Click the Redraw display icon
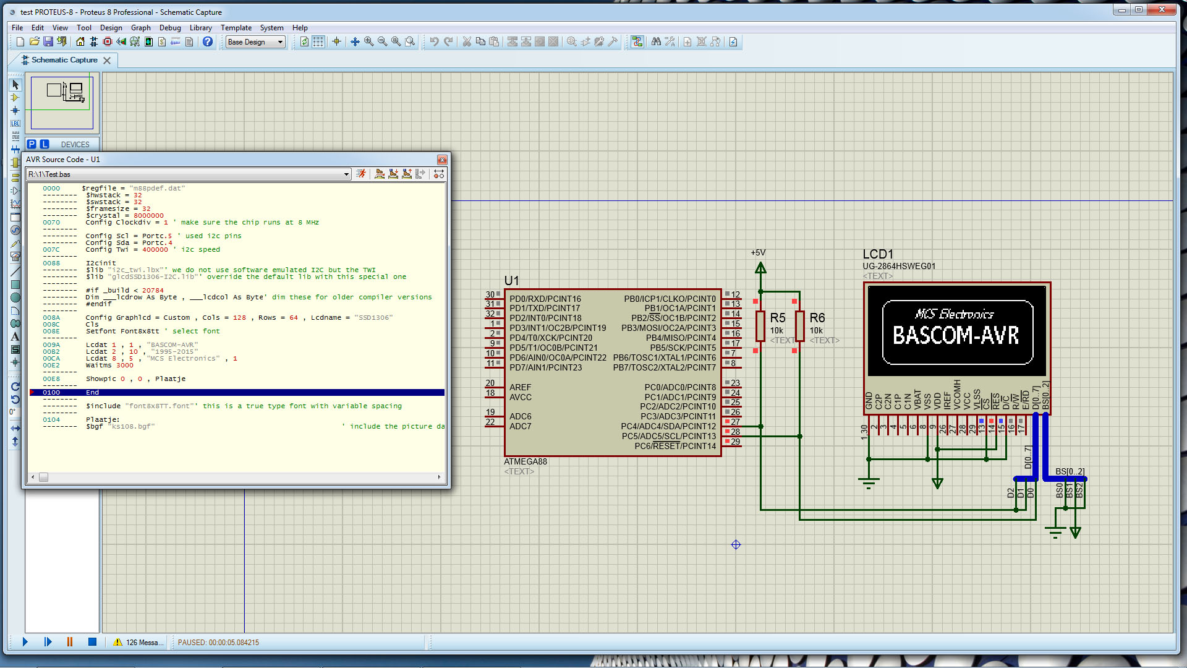 [x=304, y=42]
